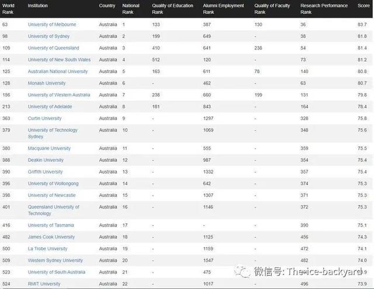Image resolution: width=374 pixels, height=289 pixels.
Task: Select Macquarie's world rank 380
Action: pos(6,149)
